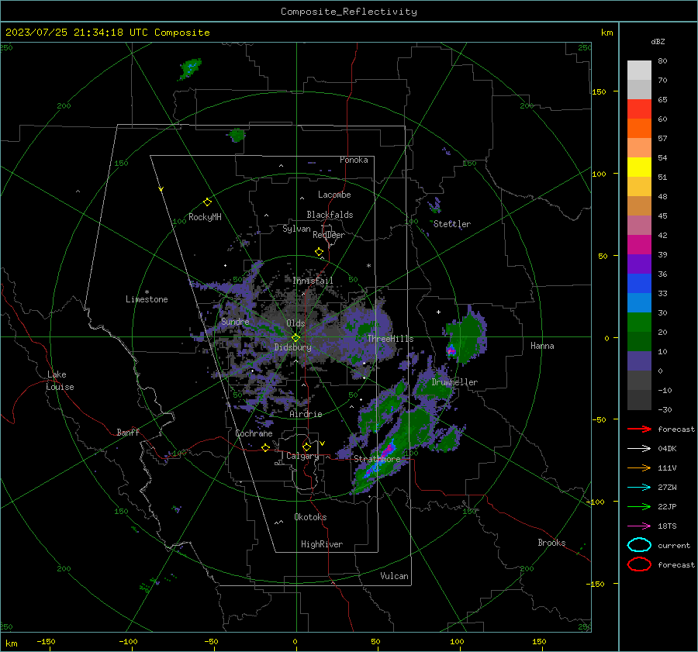Select the 39 dBZ magenta color swatch
Viewport: 698px width, 652px height.
pyautogui.click(x=639, y=244)
